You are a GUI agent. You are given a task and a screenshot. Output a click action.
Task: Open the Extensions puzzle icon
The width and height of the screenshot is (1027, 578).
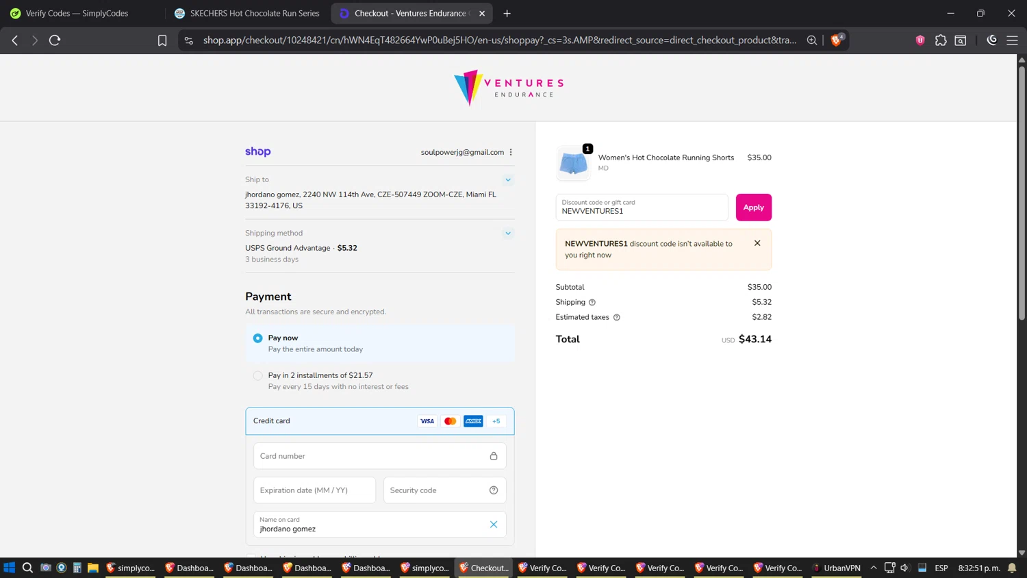coord(941,40)
